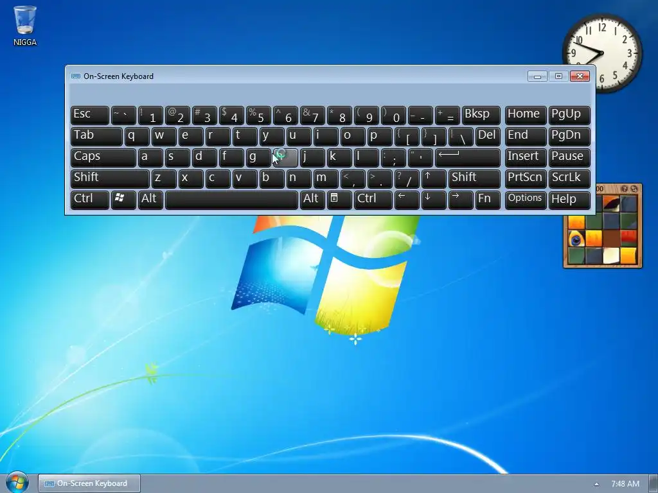Click the left square bracket key
The image size is (658, 493).
coord(407,136)
